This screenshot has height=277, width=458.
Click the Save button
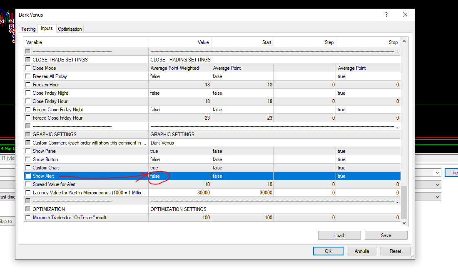386,235
